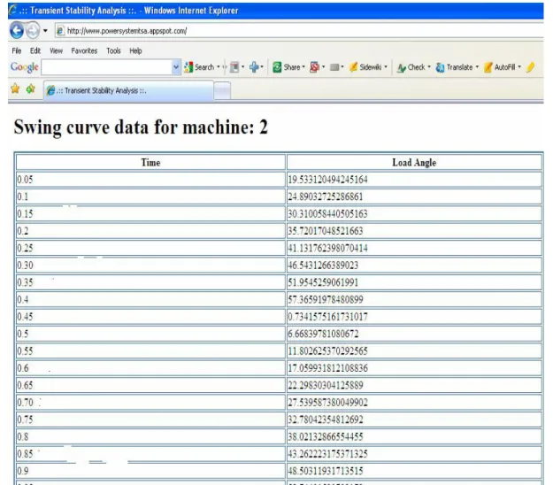Image resolution: width=553 pixels, height=485 pixels.
Task: Expand the Search button dropdown arrow
Action: tap(219, 66)
